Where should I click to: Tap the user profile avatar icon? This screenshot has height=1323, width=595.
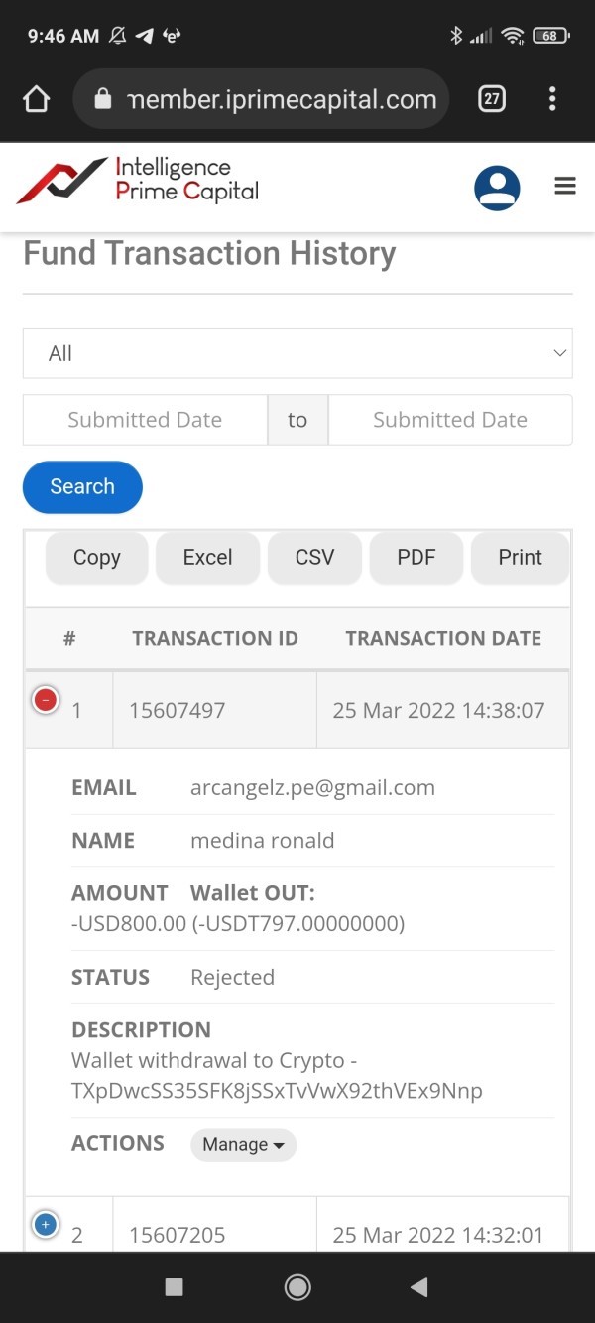click(x=497, y=187)
